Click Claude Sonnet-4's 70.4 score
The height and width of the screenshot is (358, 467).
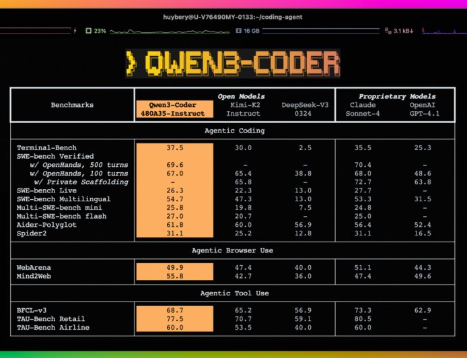point(363,165)
